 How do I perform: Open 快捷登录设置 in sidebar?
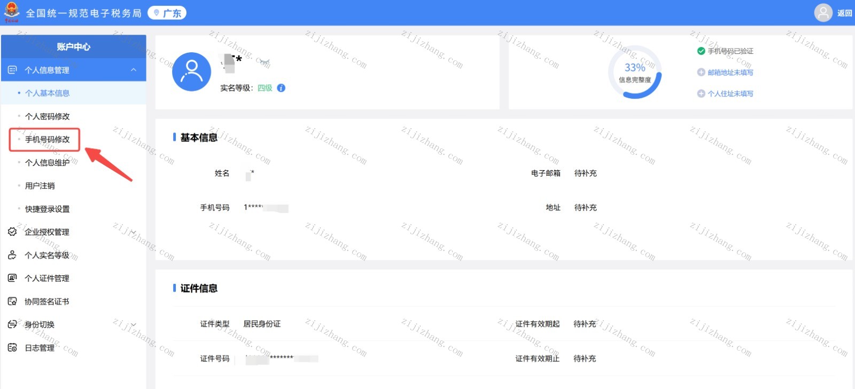click(x=47, y=209)
